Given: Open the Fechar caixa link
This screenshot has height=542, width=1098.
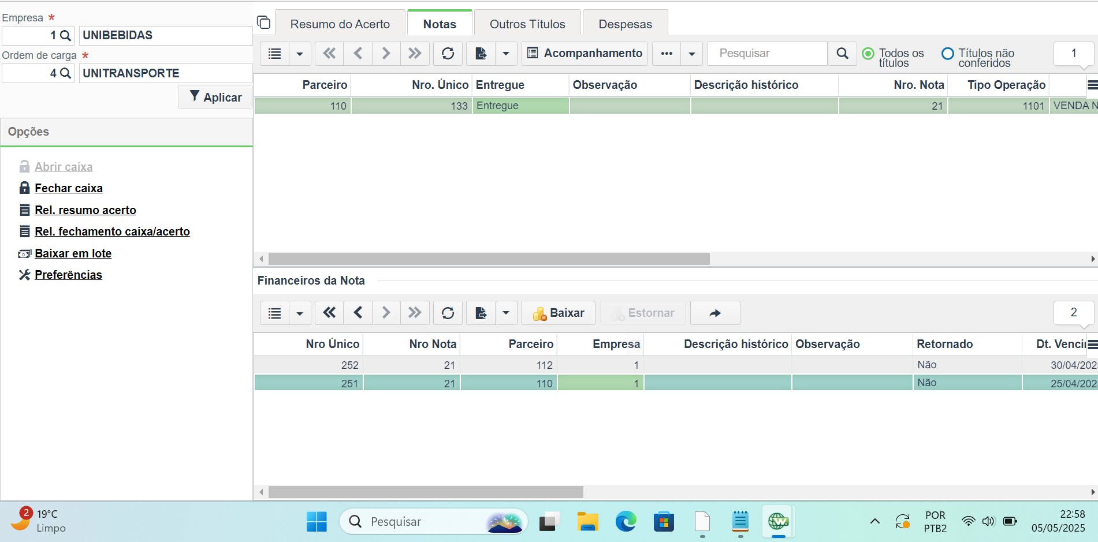Looking at the screenshot, I should coord(69,188).
